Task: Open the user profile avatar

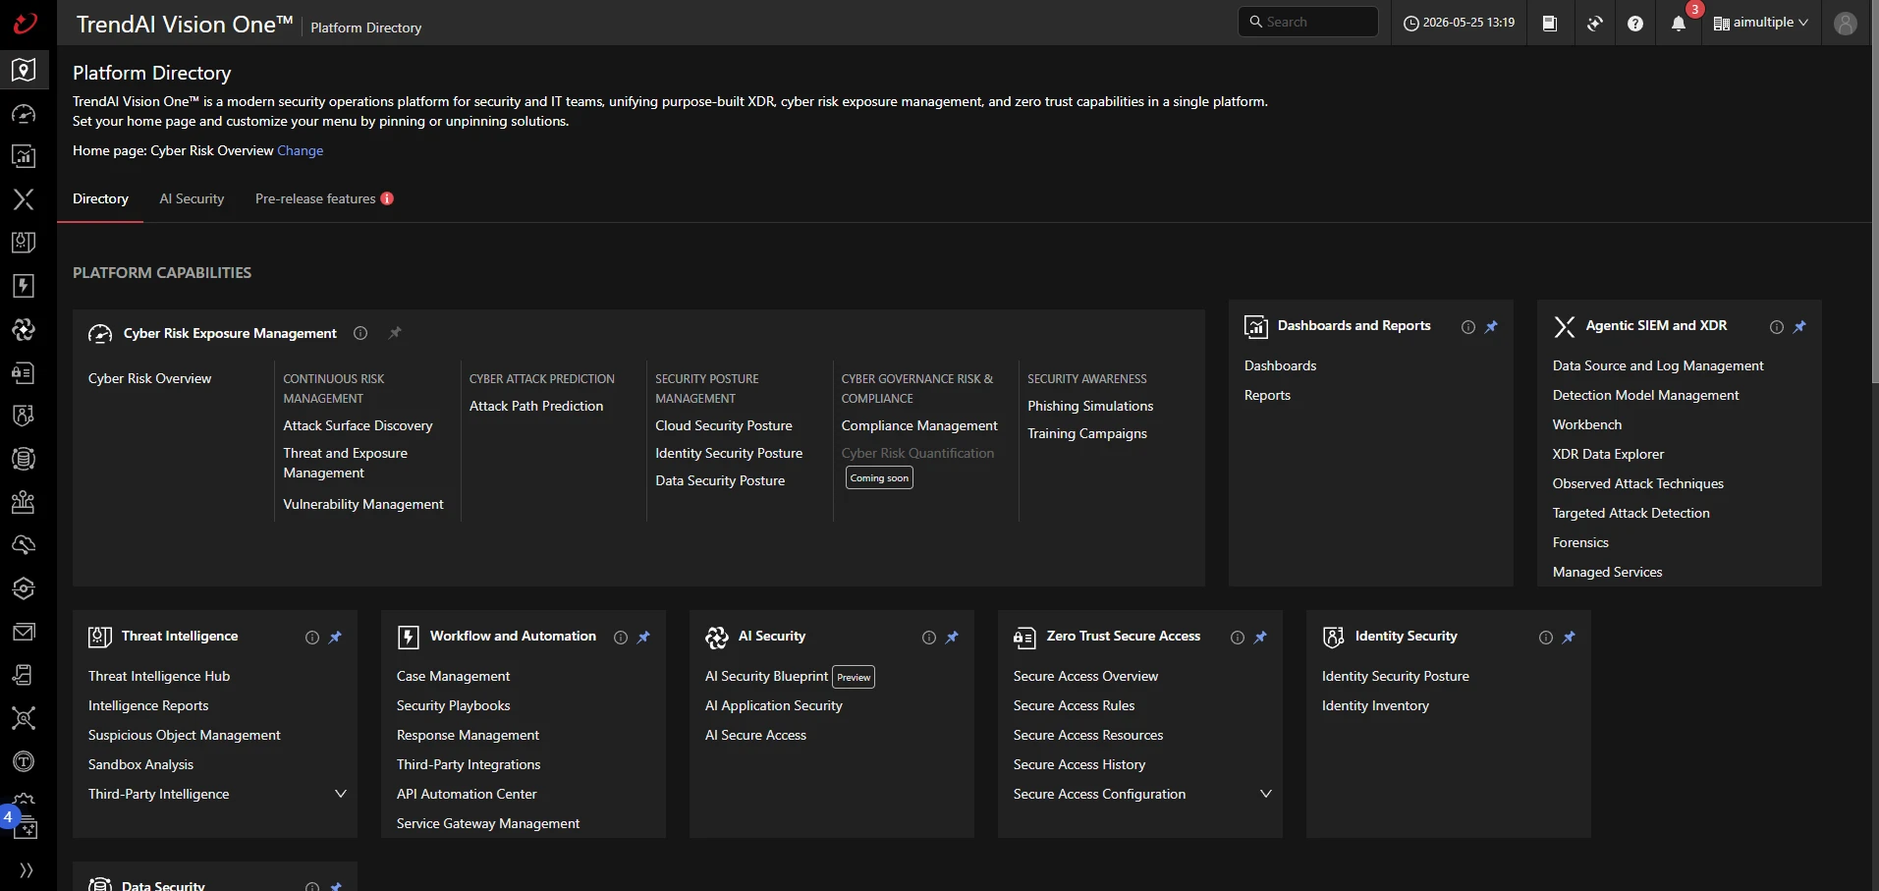Action: point(1846,23)
